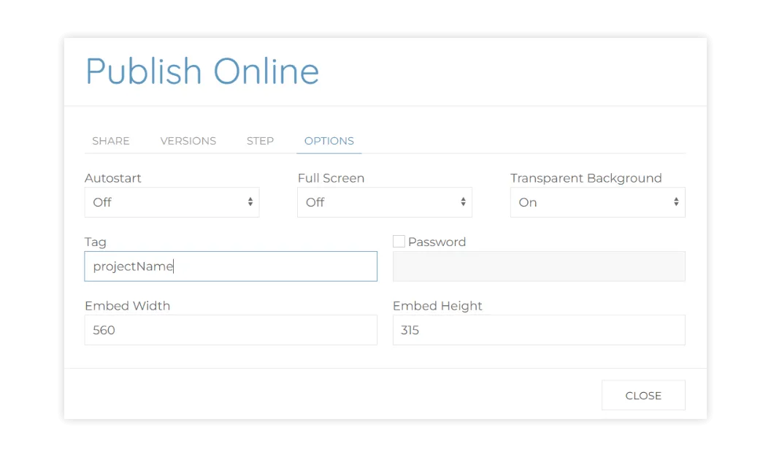
Task: Click the Embed Height label
Action: tap(437, 306)
